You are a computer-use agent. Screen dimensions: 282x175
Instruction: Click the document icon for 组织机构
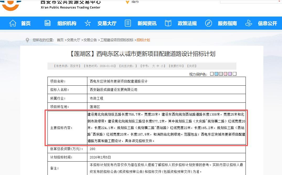[47, 23]
